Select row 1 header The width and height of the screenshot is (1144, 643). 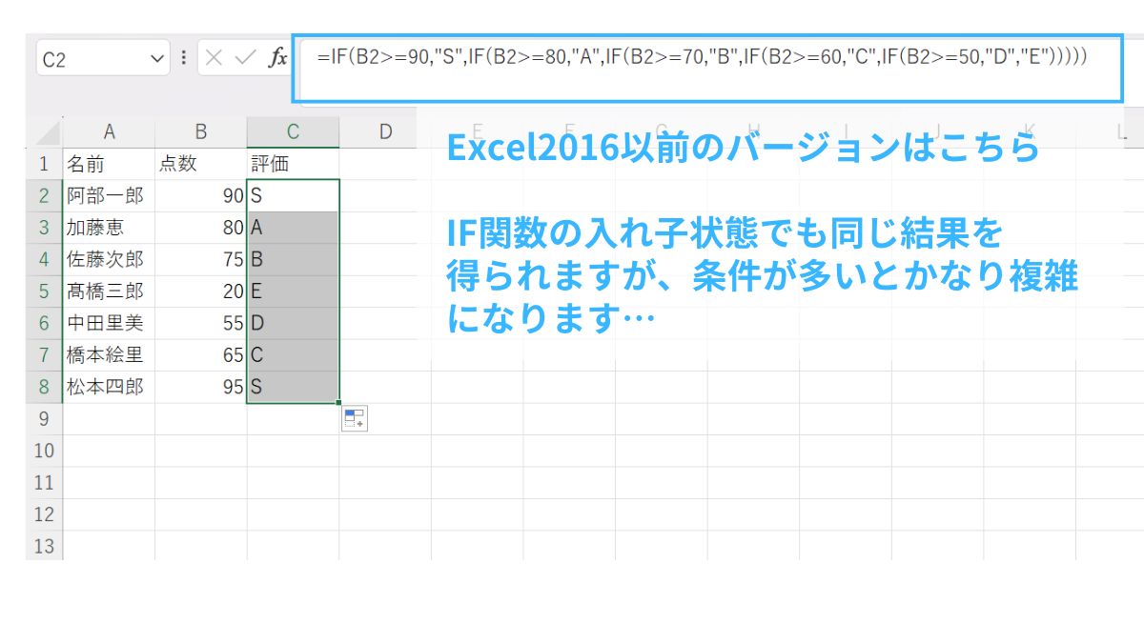coord(44,164)
